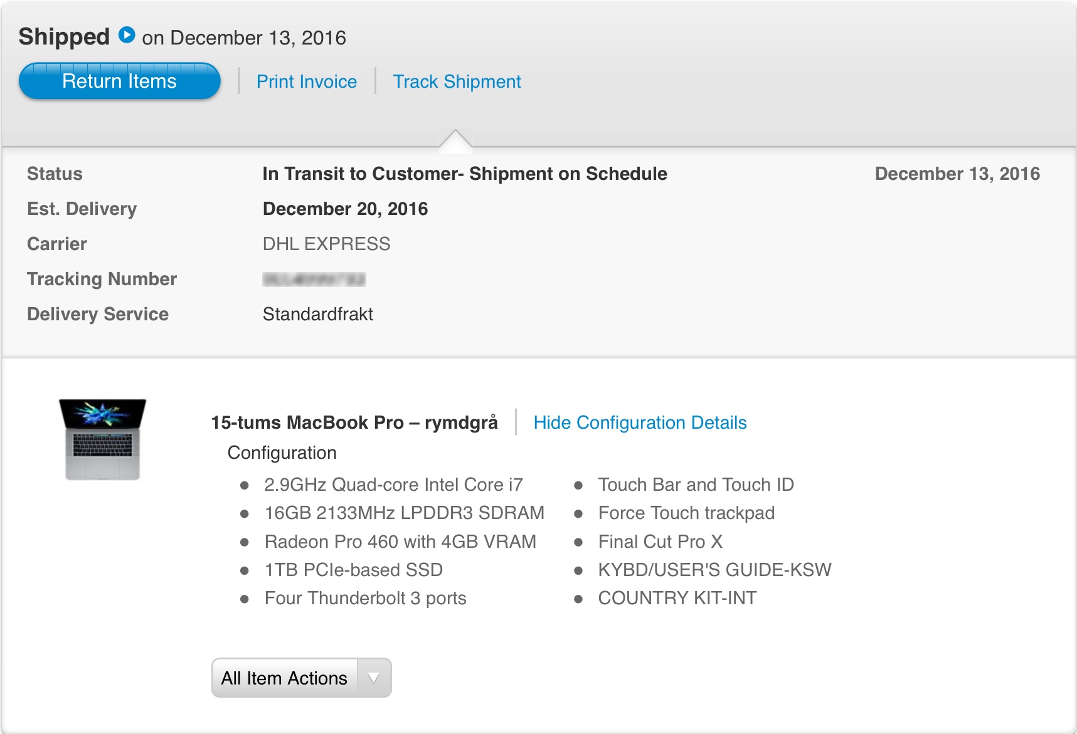The height and width of the screenshot is (734, 1077).
Task: Click the status date on the right
Action: click(957, 174)
